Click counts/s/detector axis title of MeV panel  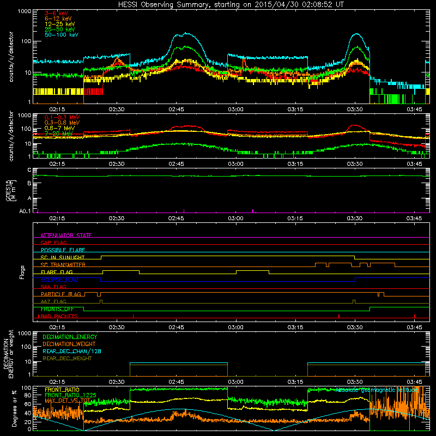point(11,136)
